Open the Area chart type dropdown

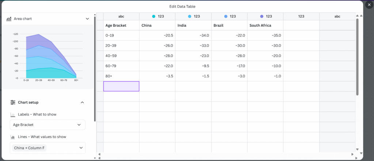point(87,19)
